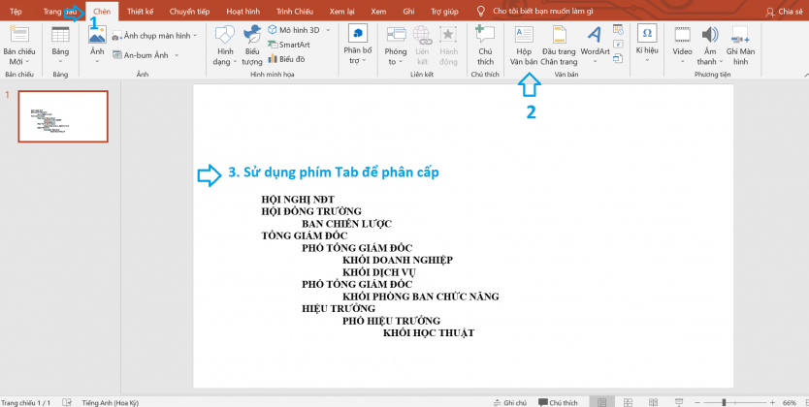
Task: Adjust the zoom slider in status bar
Action: [724, 401]
